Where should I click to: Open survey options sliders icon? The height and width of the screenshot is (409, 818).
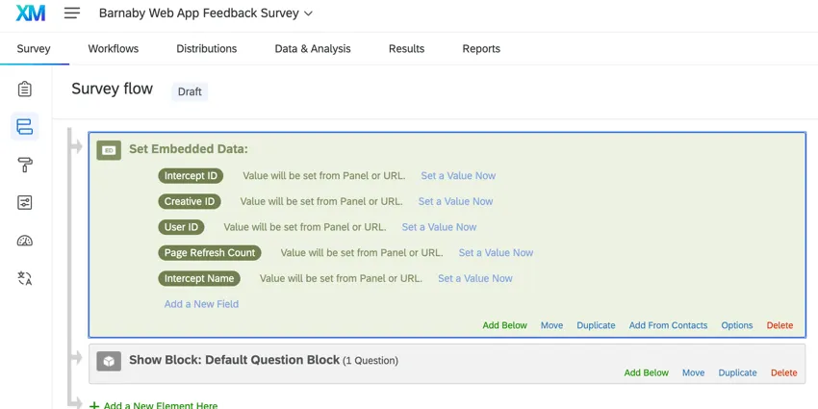(25, 203)
